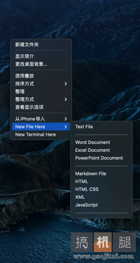140x263 pixels.
Task: Click the highlighted New File Here item
Action: pos(41,127)
